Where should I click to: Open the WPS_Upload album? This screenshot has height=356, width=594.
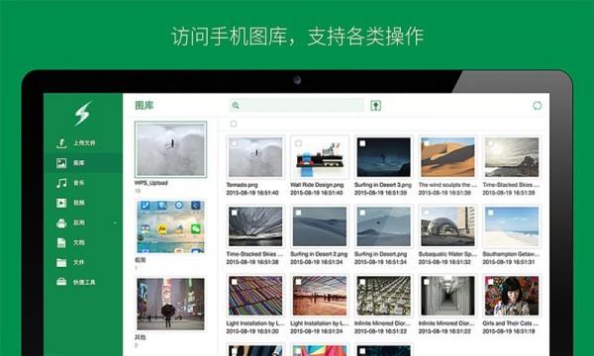170,149
